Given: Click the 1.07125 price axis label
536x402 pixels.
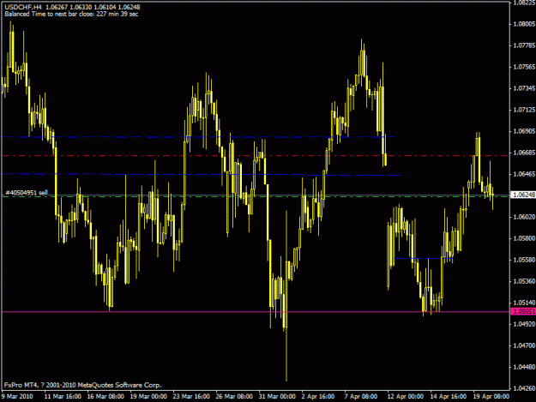Looking at the screenshot, I should coord(524,110).
